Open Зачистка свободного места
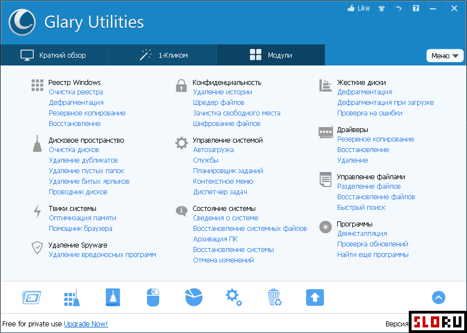This screenshot has height=333, width=467. [236, 113]
